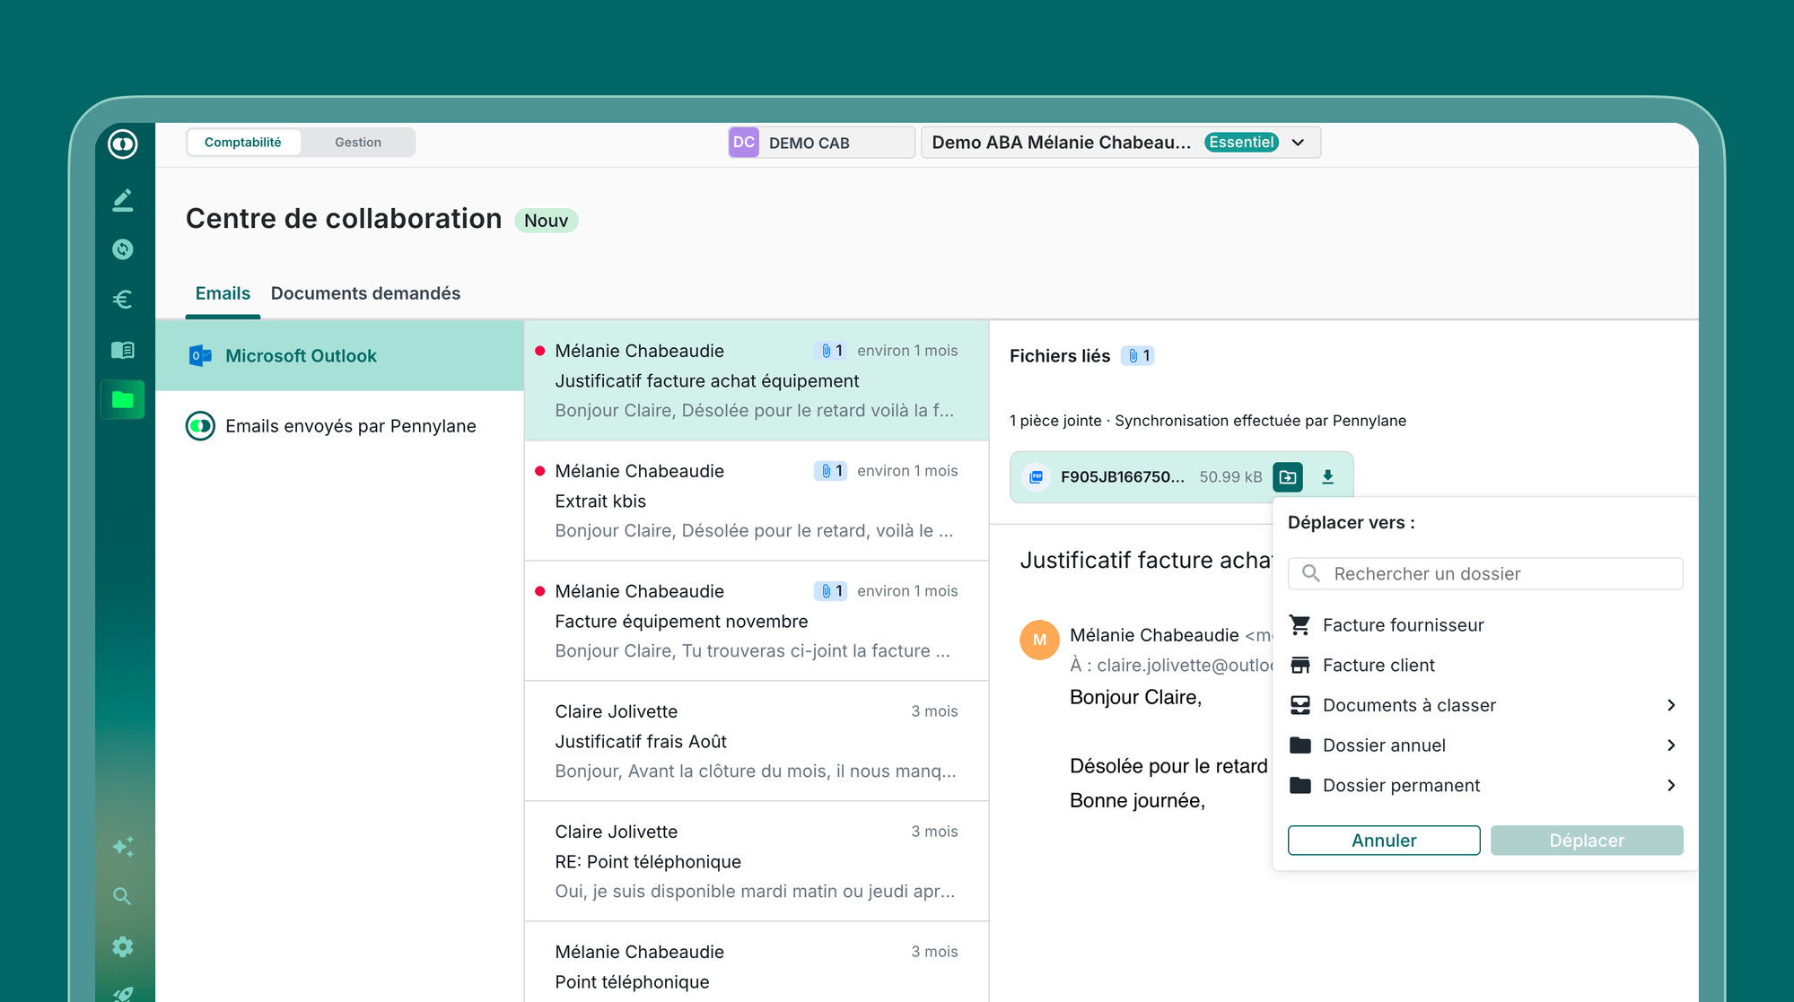The image size is (1794, 1002).
Task: Select the green folder sidebar icon
Action: (123, 400)
